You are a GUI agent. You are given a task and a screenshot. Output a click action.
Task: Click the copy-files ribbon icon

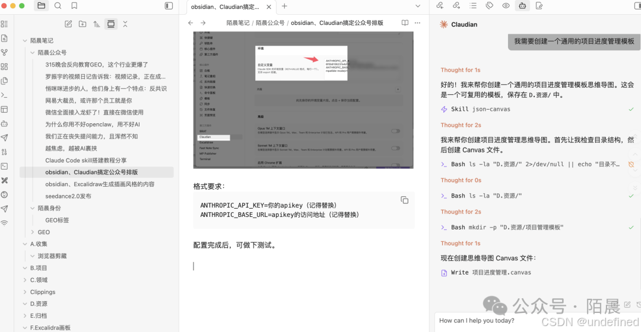pos(5,81)
